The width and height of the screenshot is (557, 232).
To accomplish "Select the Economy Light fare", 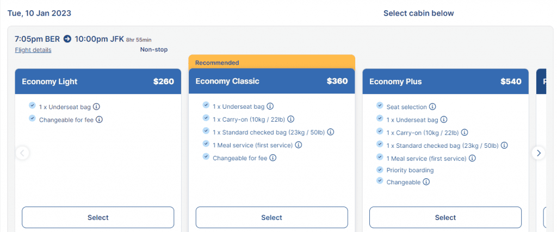I will [x=98, y=217].
